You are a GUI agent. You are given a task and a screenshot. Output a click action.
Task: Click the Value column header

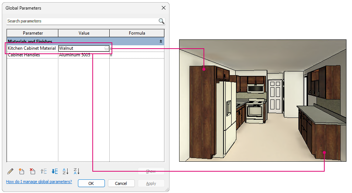coord(84,33)
